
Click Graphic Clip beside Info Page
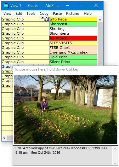tap(25, 19)
